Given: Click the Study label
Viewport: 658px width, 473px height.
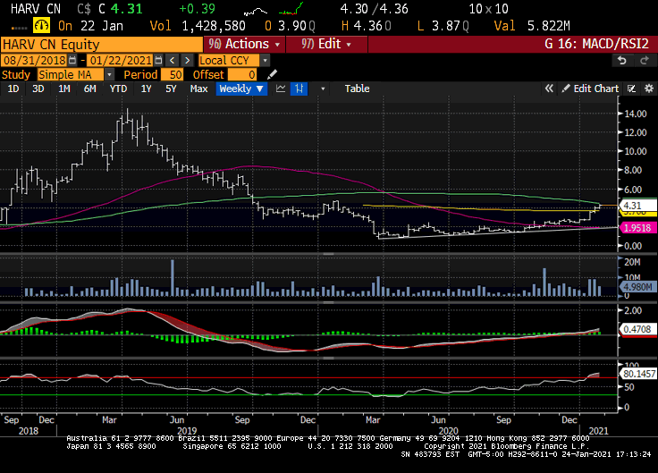Looking at the screenshot, I should pos(16,75).
